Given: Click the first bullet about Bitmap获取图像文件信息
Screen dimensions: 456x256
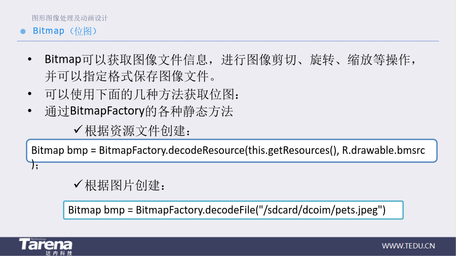Looking at the screenshot, I should point(231,68).
